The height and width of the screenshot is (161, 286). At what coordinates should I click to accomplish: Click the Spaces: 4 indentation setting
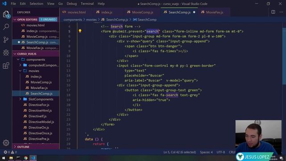click(206, 152)
